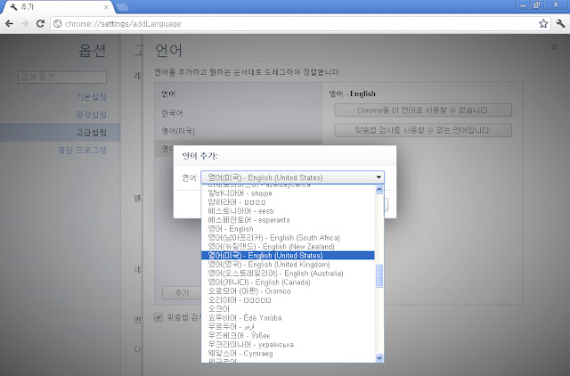Viewport: 570px width, 376px height.
Task: Go back with the browser back arrow
Action: point(9,24)
